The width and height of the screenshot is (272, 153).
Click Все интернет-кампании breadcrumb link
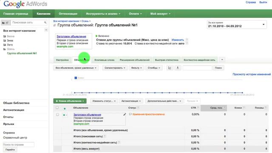[x=66, y=21]
